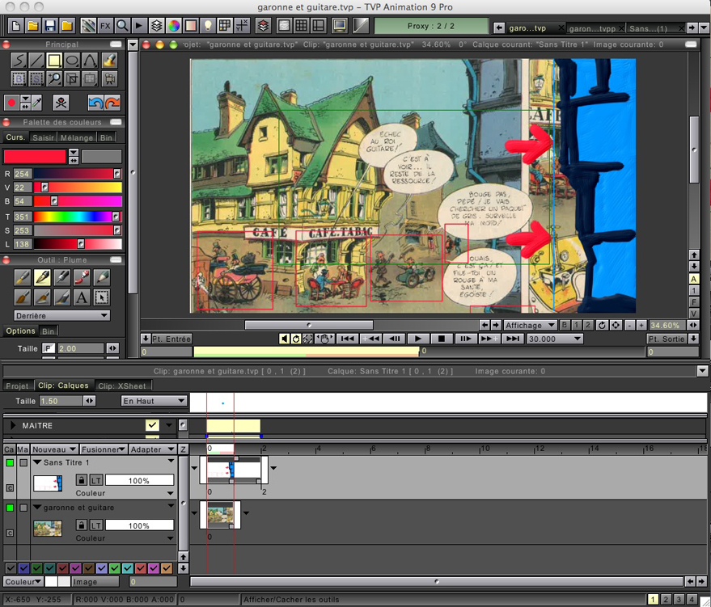This screenshot has height=607, width=711.
Task: Create a new project with the blank page icon
Action: pyautogui.click(x=16, y=26)
